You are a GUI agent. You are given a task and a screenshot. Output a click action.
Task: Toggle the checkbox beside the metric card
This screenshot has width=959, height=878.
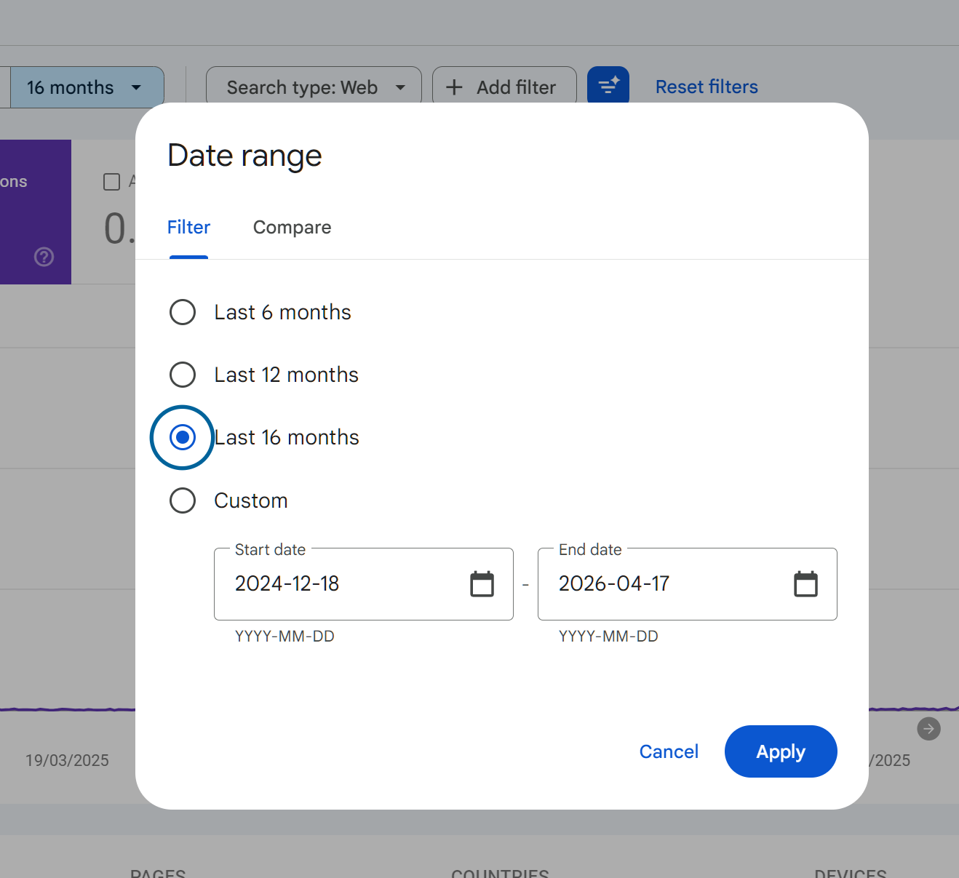tap(112, 182)
